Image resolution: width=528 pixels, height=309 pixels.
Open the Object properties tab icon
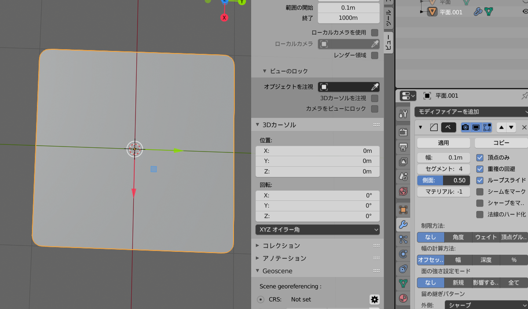403,210
